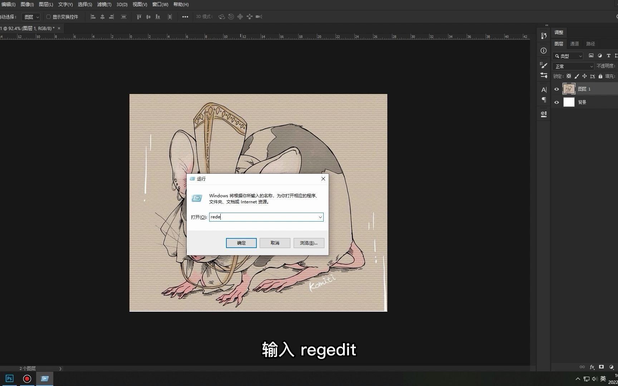Enable the 显示变换控件 checkbox

click(x=48, y=17)
